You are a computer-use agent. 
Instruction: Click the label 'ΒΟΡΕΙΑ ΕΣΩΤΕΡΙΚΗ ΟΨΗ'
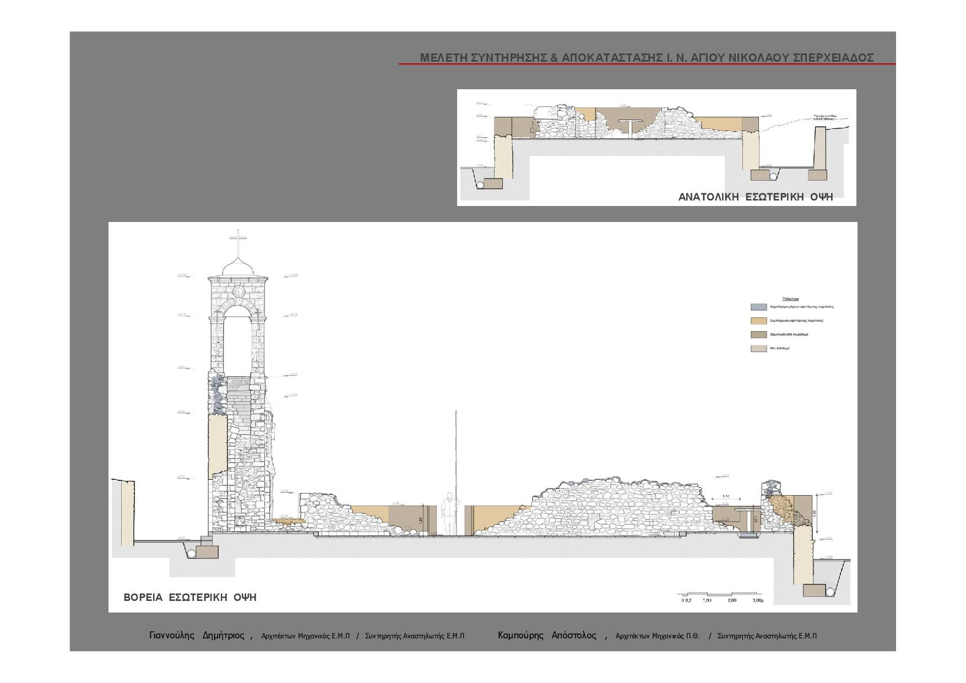tap(190, 597)
